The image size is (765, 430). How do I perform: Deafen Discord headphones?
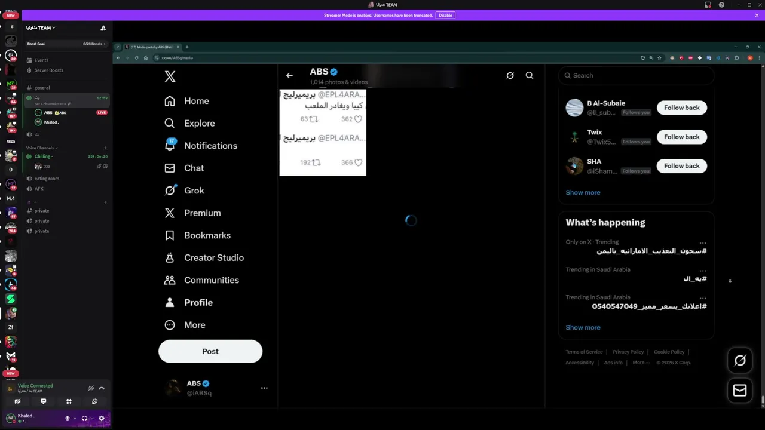pos(84,419)
